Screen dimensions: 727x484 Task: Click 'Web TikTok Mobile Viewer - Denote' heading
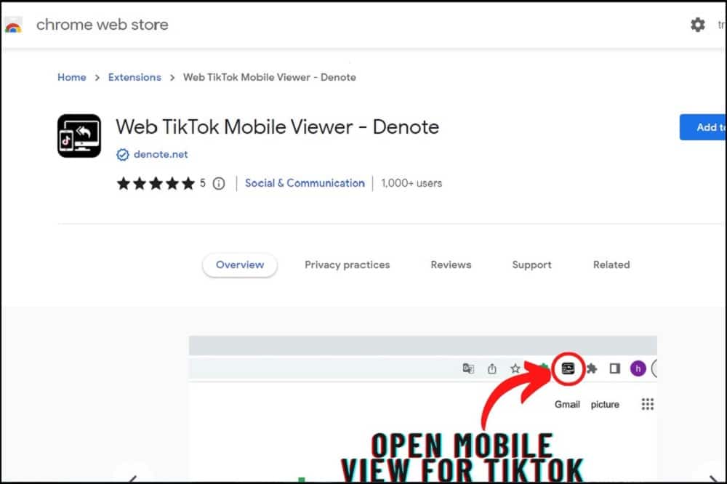[x=277, y=127]
